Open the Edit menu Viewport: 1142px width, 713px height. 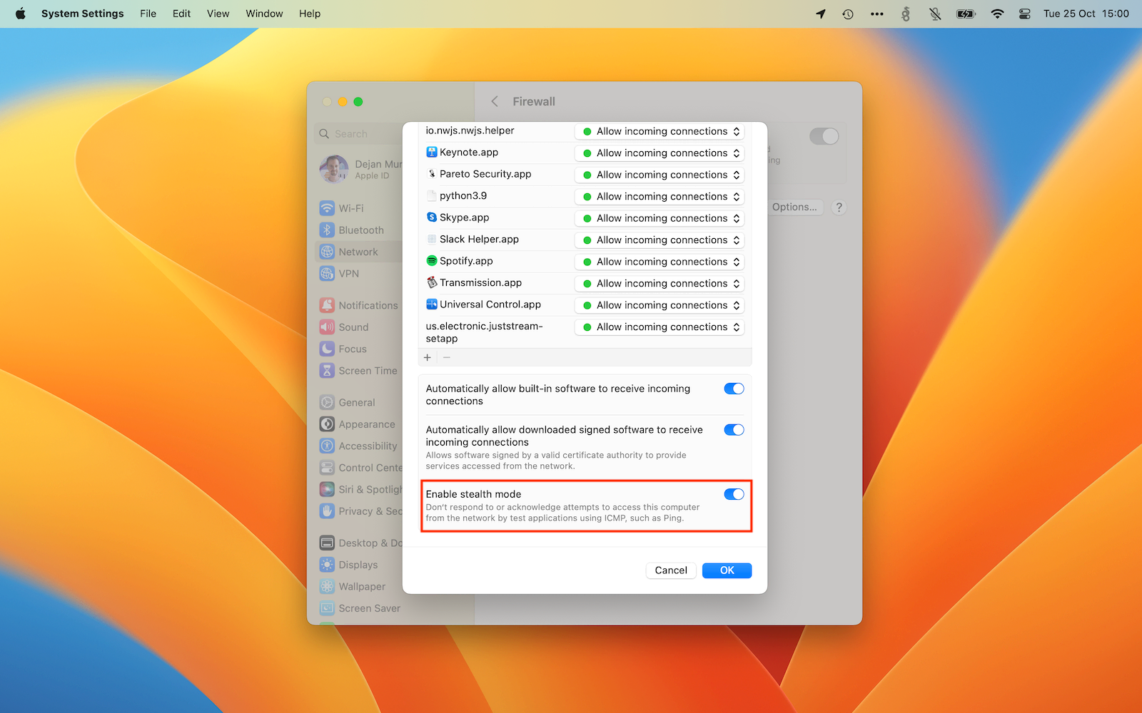pos(181,14)
